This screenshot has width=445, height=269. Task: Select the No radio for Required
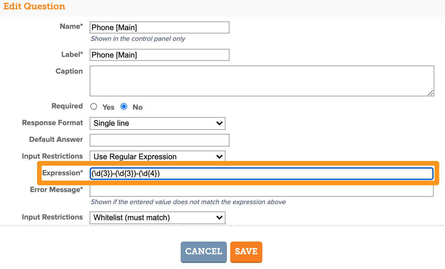pos(124,106)
